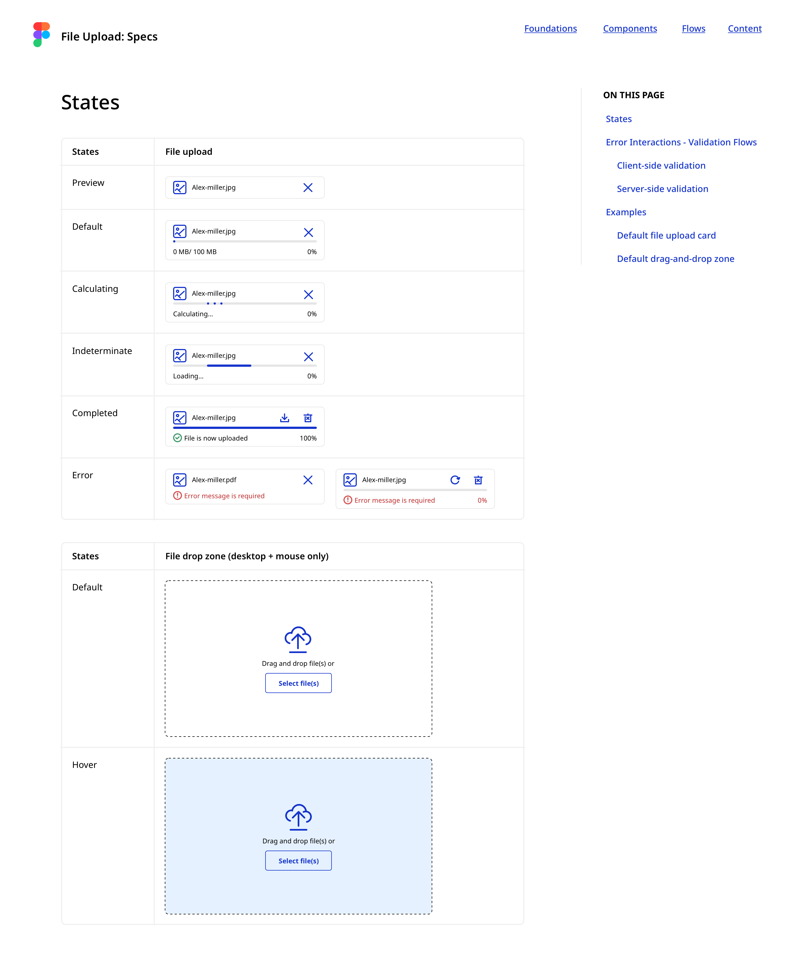
Task: Click the Figma logo icon
Action: tap(41, 35)
